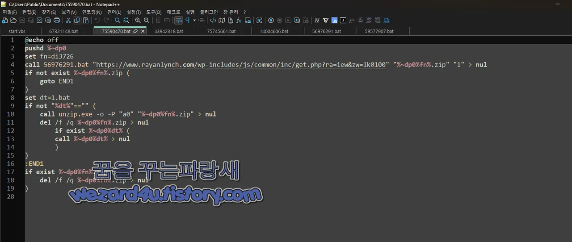Open the 편집(E) menu
Viewport: 572px width, 242px height.
coord(29,12)
